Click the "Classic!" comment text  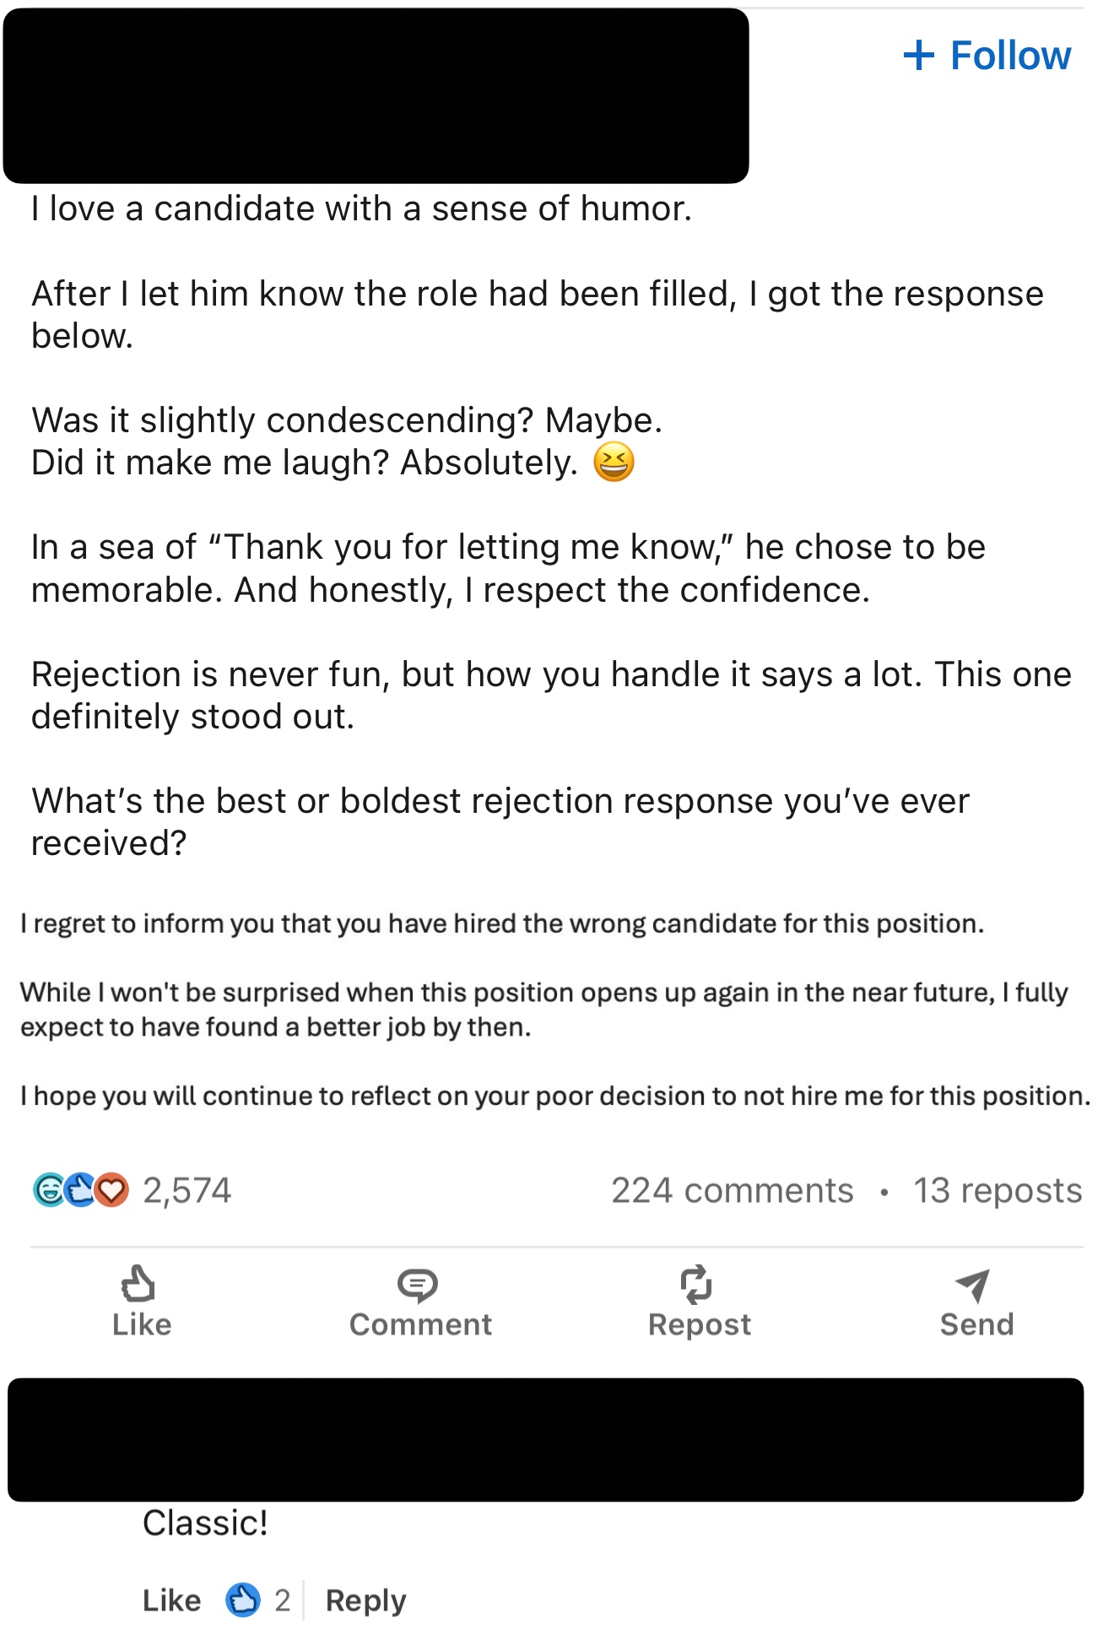tap(205, 1524)
